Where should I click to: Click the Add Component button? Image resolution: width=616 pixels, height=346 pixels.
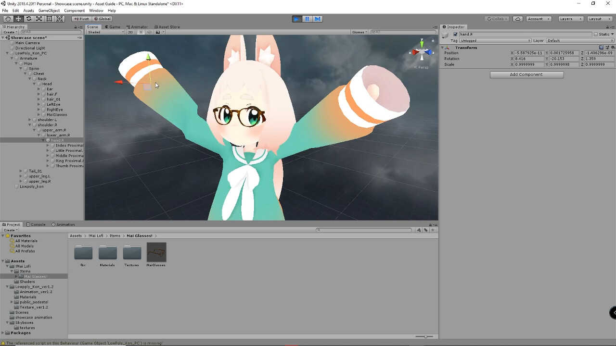click(x=526, y=74)
